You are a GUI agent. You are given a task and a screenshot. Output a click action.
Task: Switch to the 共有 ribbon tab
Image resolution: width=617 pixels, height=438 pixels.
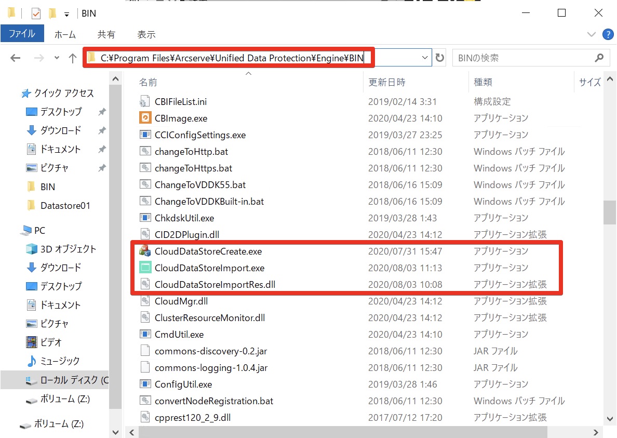(x=106, y=35)
